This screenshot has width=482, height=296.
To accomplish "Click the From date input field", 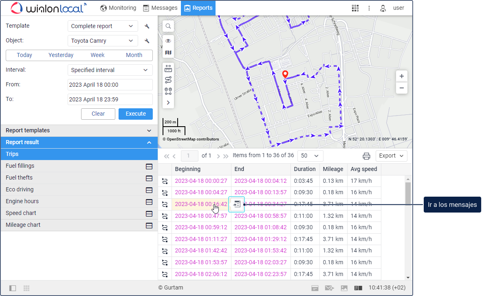I will pos(110,85).
